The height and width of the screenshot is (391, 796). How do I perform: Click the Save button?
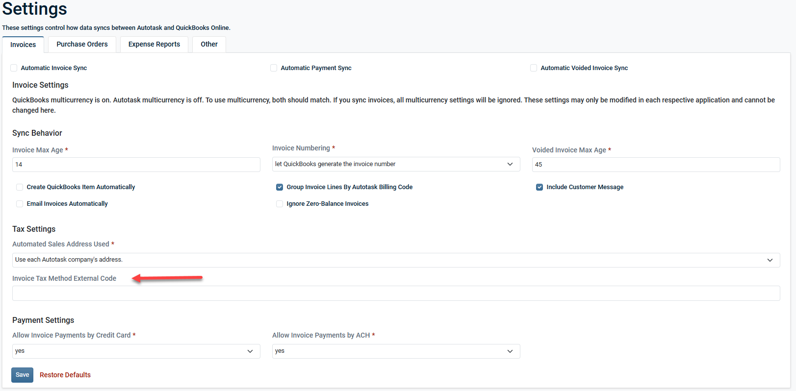(22, 375)
